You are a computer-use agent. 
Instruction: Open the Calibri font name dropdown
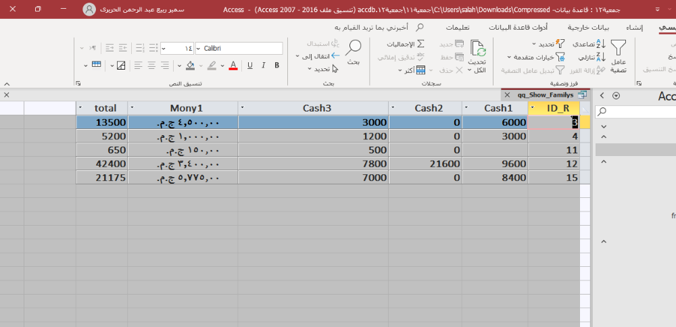pos(199,48)
